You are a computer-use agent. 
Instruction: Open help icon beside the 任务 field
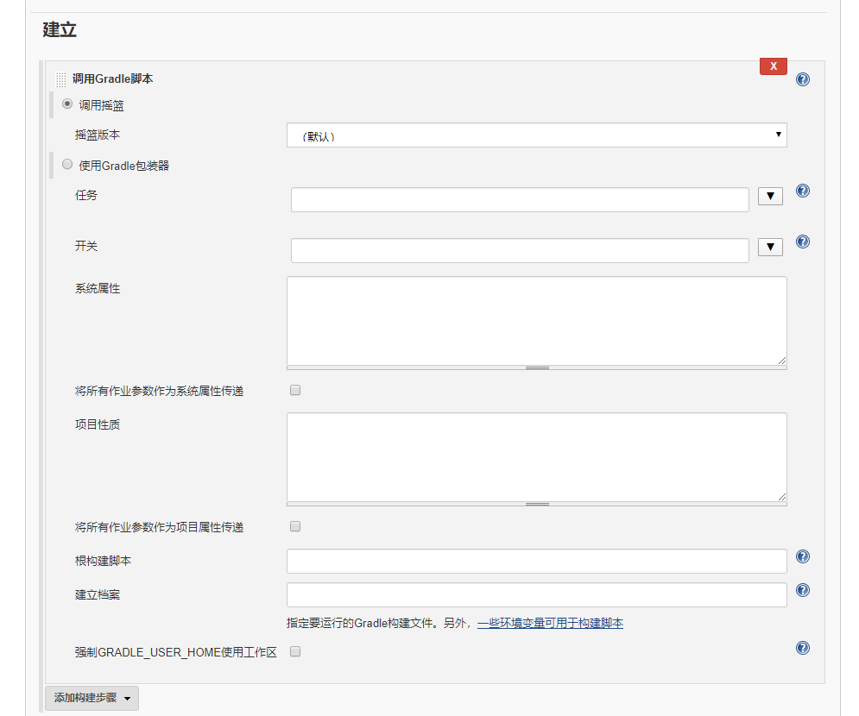[803, 191]
